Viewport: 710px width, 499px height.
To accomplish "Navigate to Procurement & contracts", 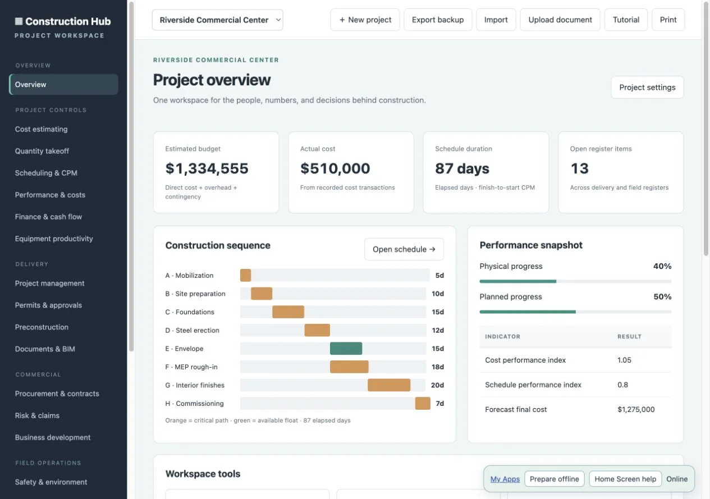I will click(x=64, y=393).
